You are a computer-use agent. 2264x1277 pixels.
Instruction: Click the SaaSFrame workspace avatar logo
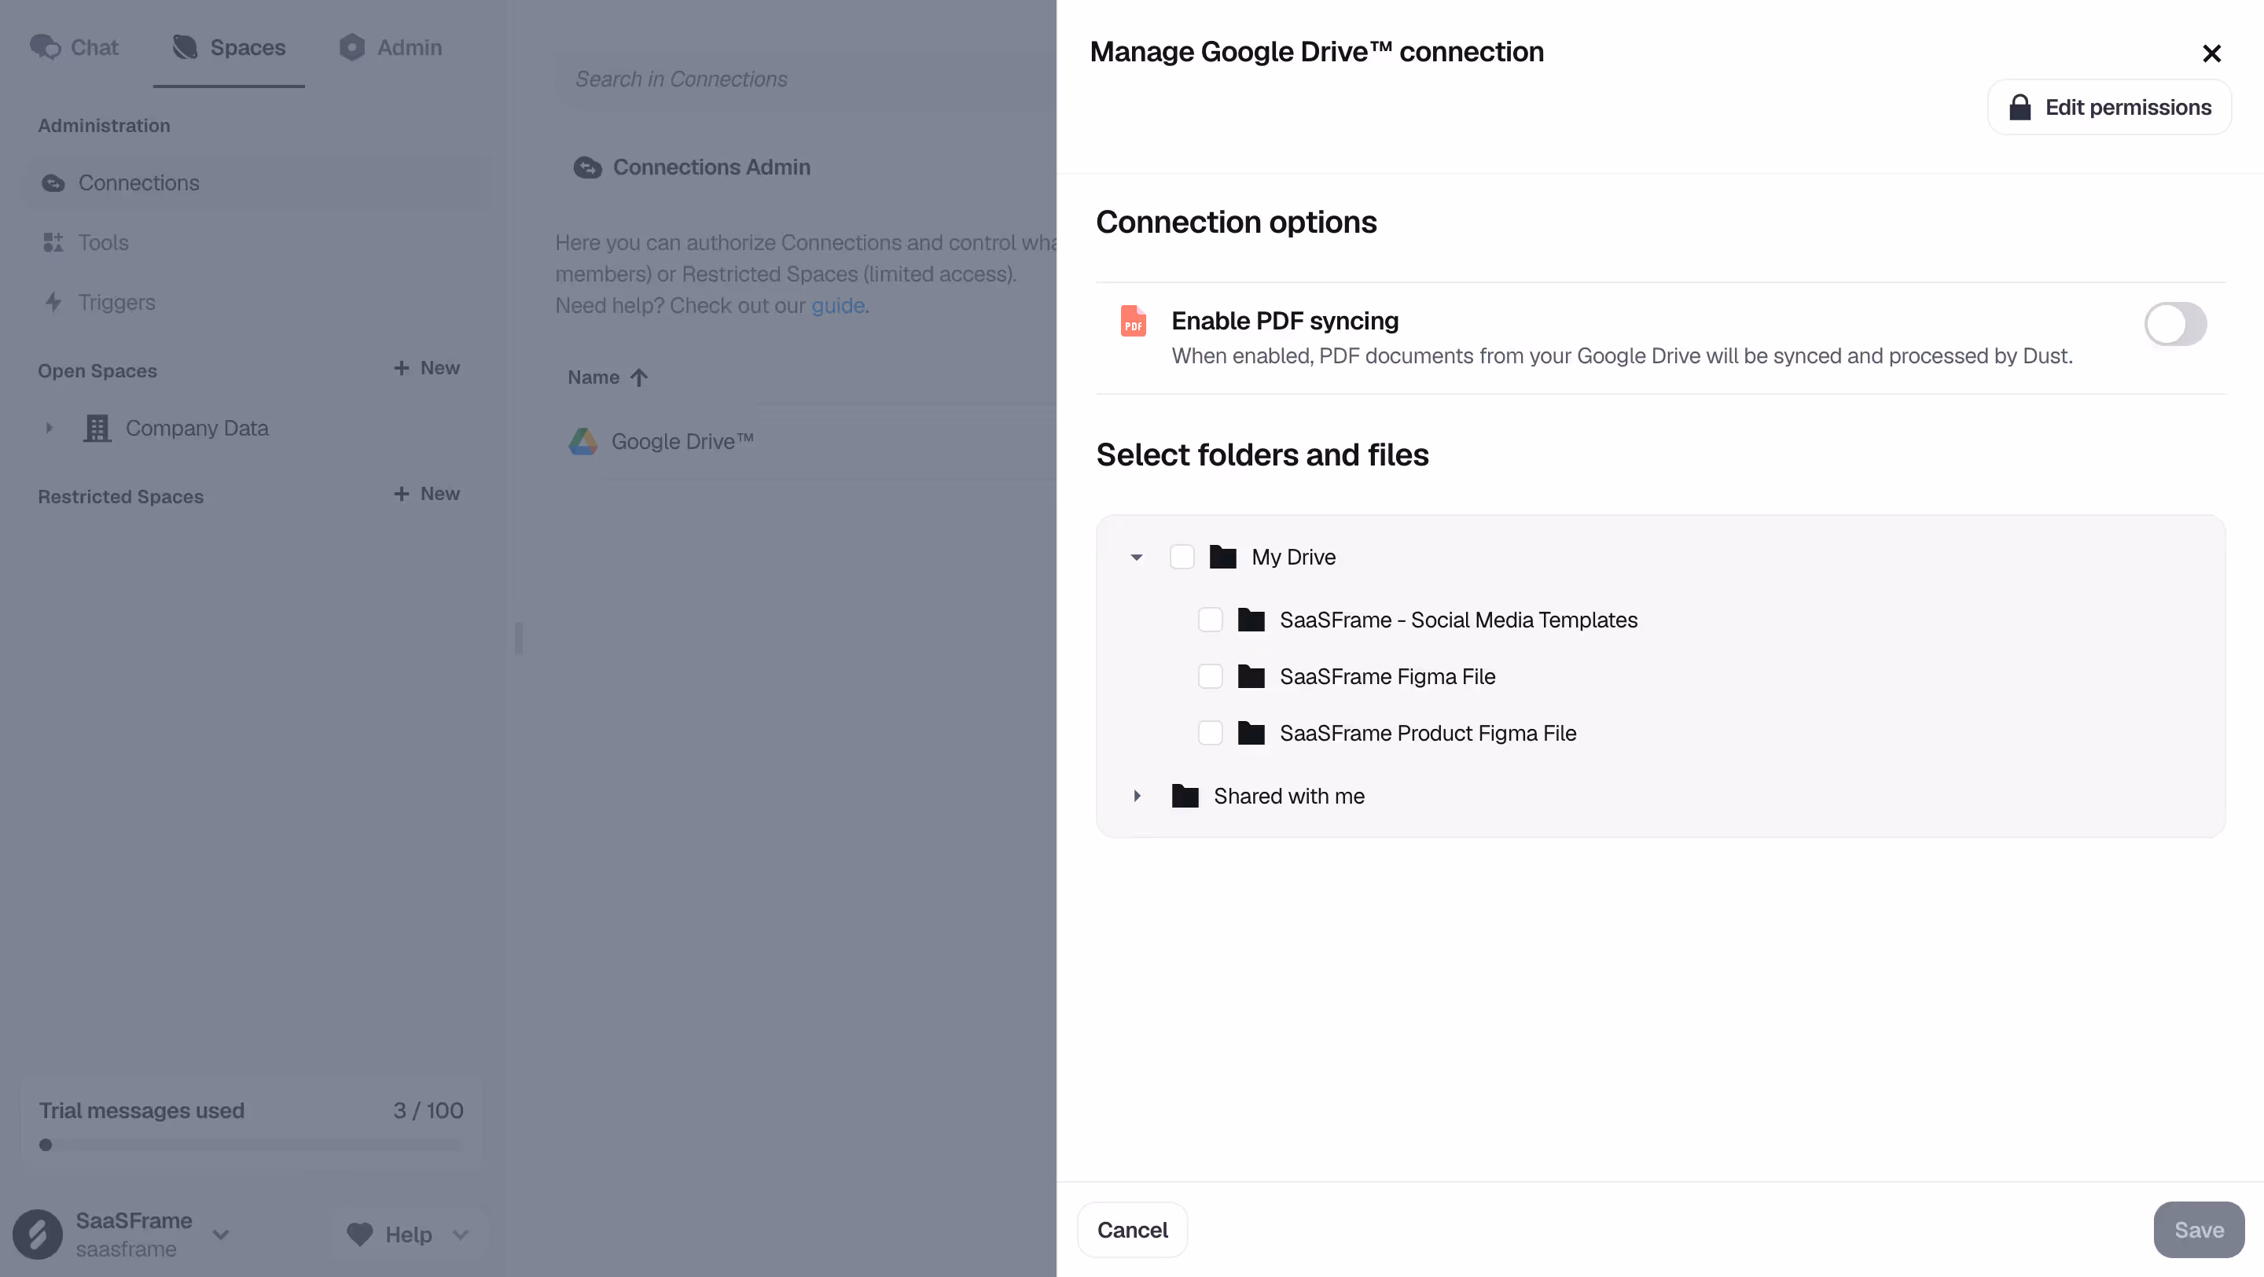click(37, 1235)
